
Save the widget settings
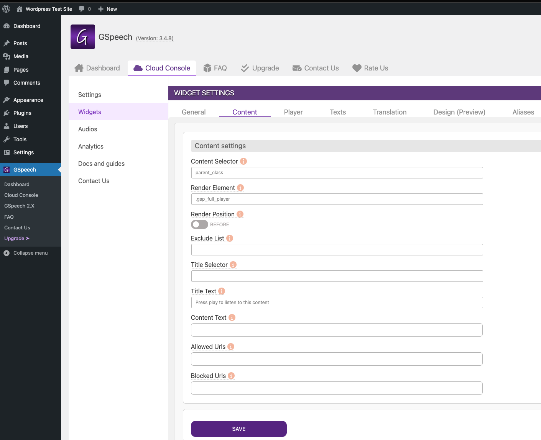(x=239, y=429)
